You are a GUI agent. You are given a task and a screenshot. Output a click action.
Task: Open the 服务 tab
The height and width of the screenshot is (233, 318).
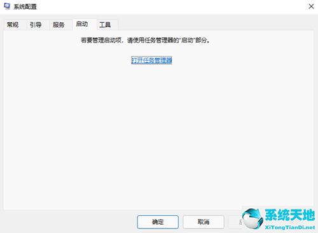click(x=61, y=25)
